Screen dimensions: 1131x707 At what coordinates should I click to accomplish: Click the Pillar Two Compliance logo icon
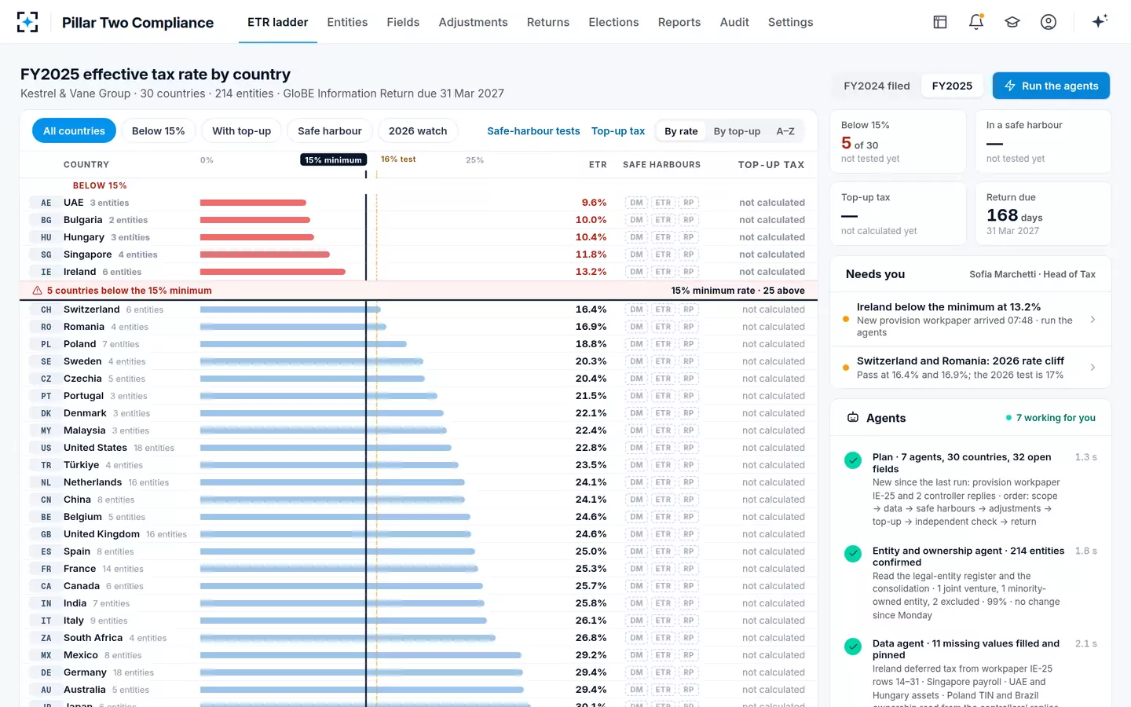(x=27, y=22)
